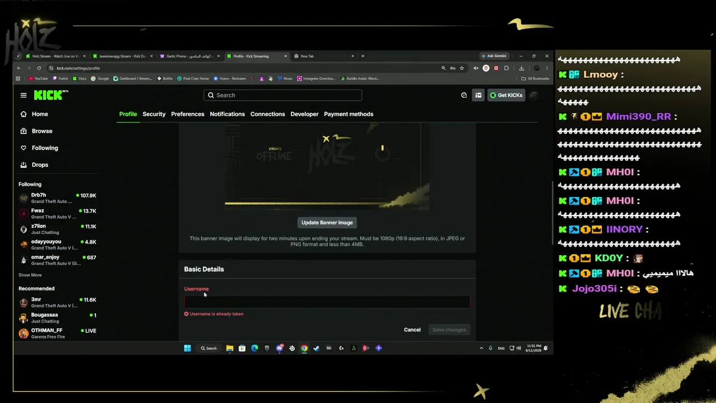Open z7lion channel in Following list

[57, 229]
